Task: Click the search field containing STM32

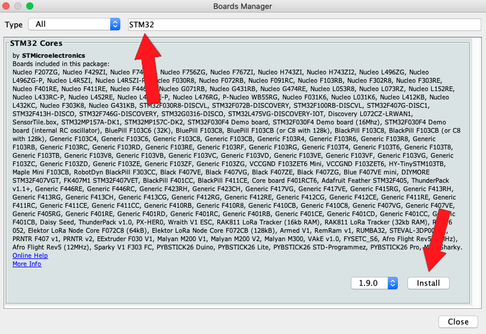Action: pos(304,24)
